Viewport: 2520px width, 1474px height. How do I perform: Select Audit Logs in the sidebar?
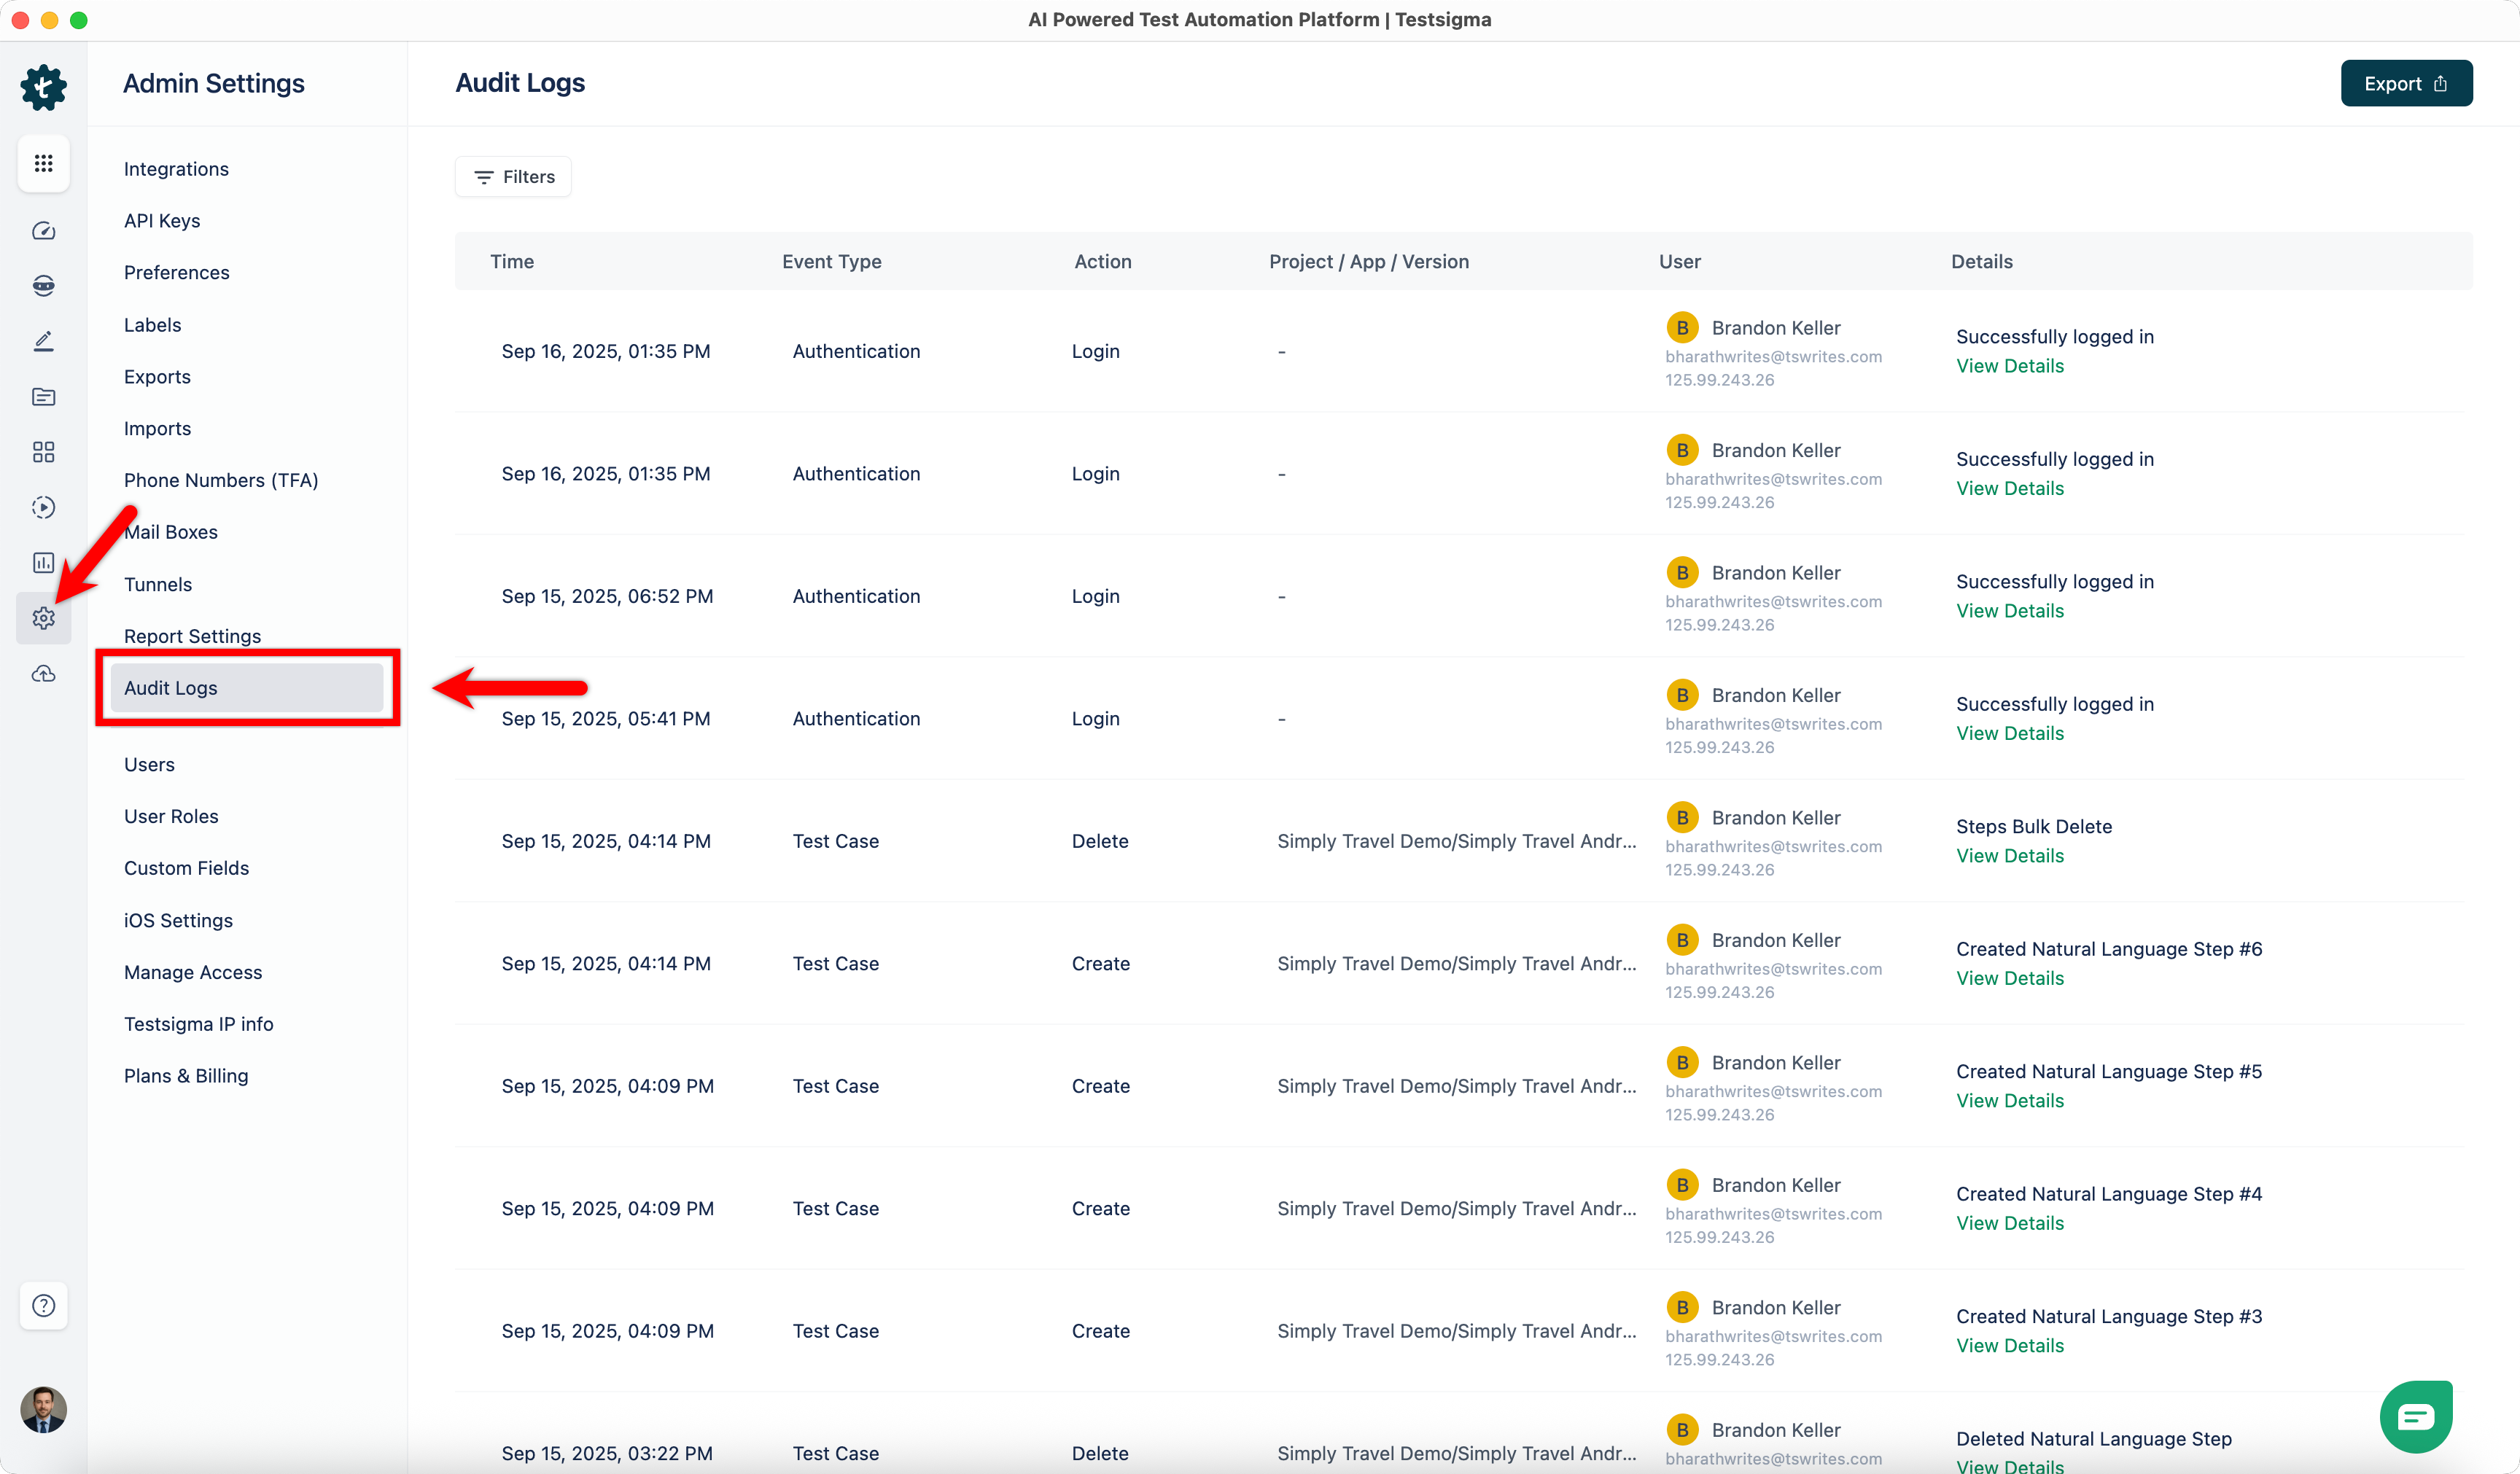pyautogui.click(x=170, y=688)
